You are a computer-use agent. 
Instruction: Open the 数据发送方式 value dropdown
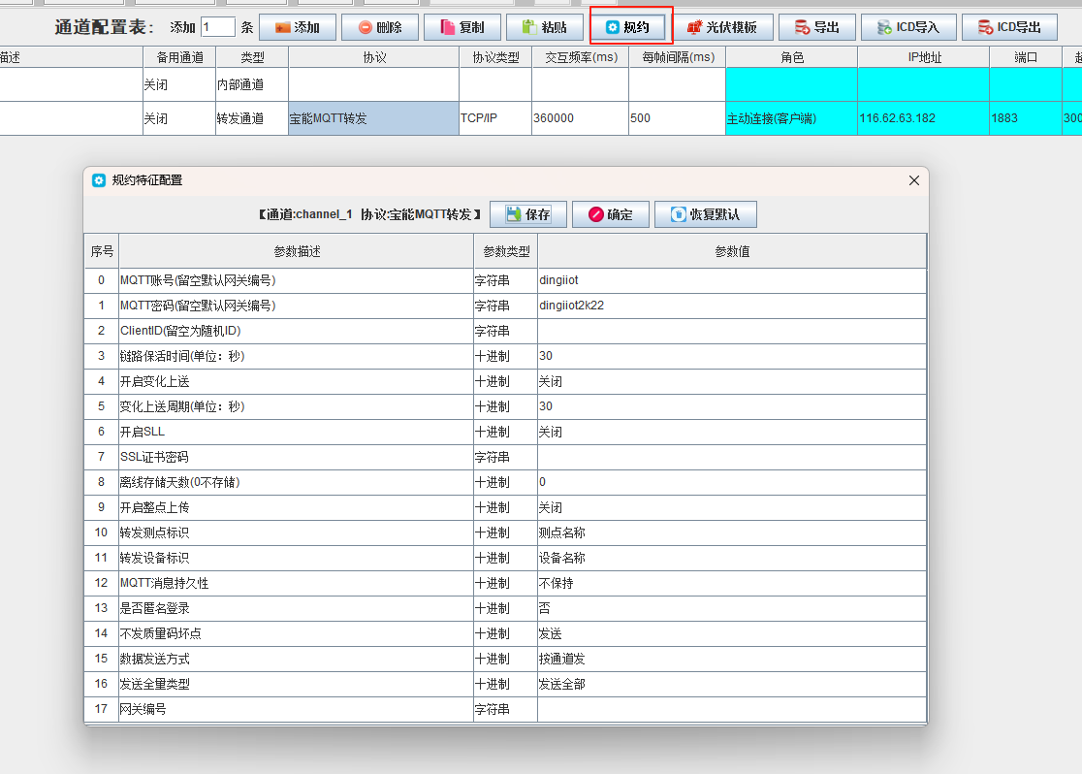click(x=731, y=659)
